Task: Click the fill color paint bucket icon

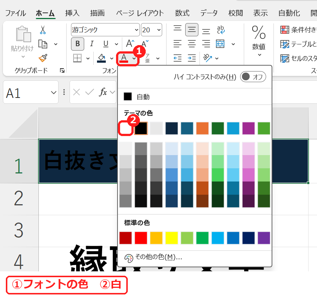Action: (101, 58)
